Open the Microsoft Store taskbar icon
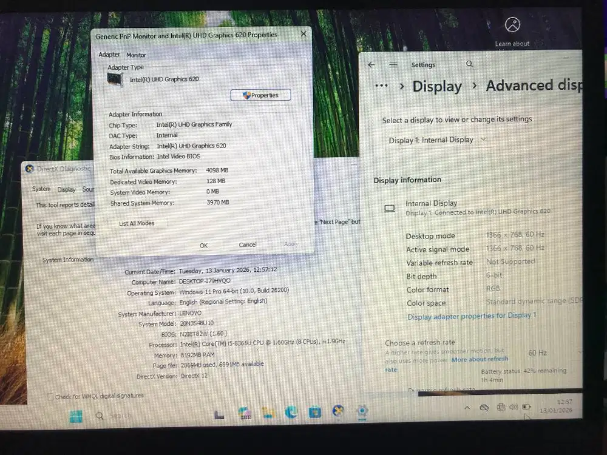This screenshot has height=455, width=607. point(315,413)
